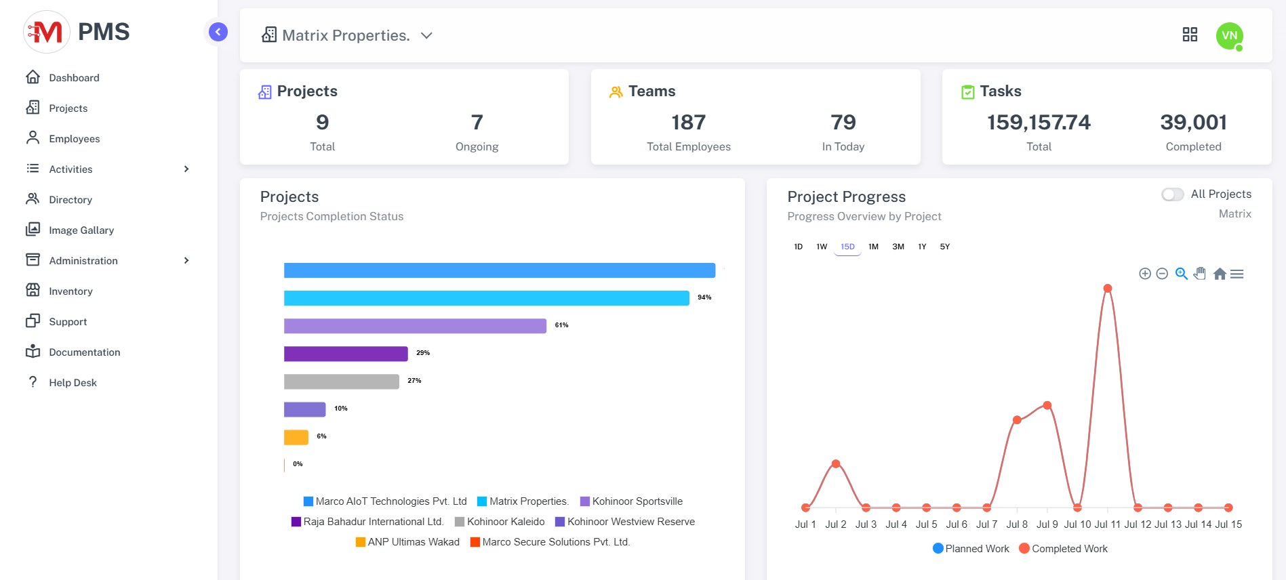Select the chart panning hand tool

point(1200,274)
